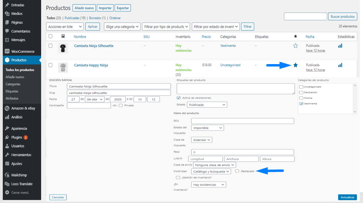The image size is (363, 203).
Task: Click the image column header icon
Action: point(63,36)
